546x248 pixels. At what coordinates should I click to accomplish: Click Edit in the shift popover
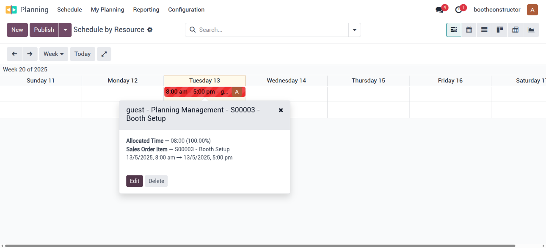coord(135,181)
